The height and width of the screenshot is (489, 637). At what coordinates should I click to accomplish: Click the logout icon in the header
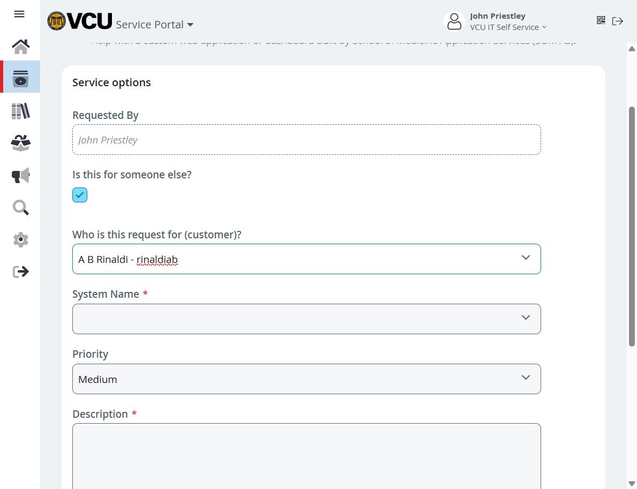point(618,21)
